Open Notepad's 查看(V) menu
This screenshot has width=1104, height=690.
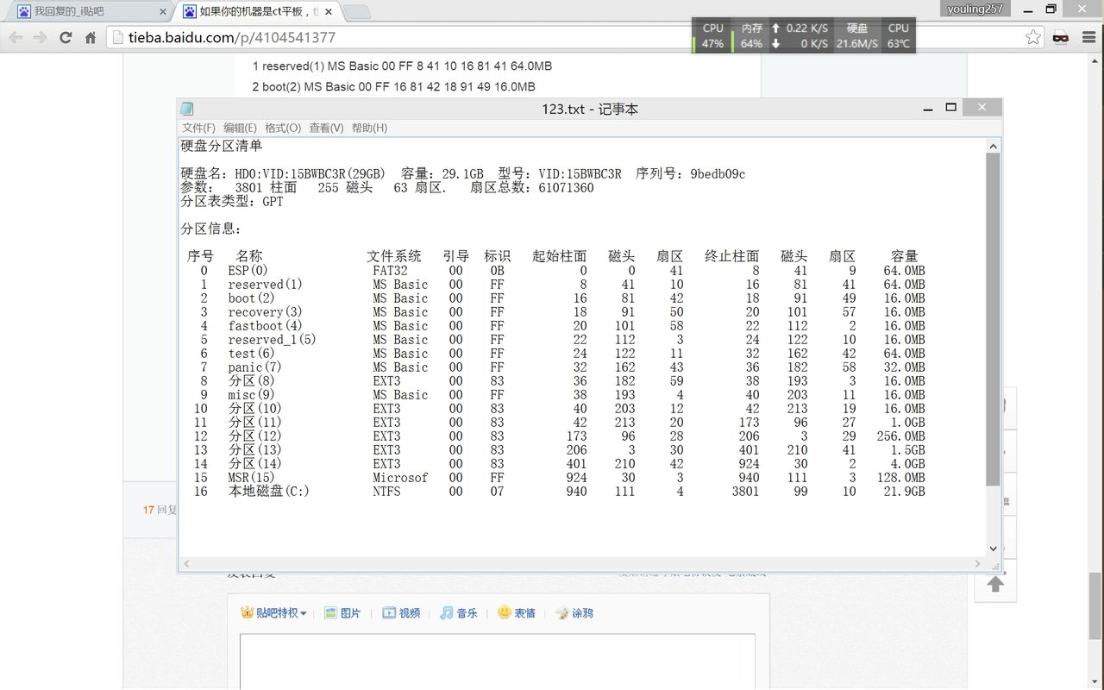(x=326, y=128)
